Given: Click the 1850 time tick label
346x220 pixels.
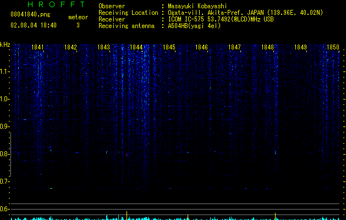Looking at the screenshot, I should point(333,47).
